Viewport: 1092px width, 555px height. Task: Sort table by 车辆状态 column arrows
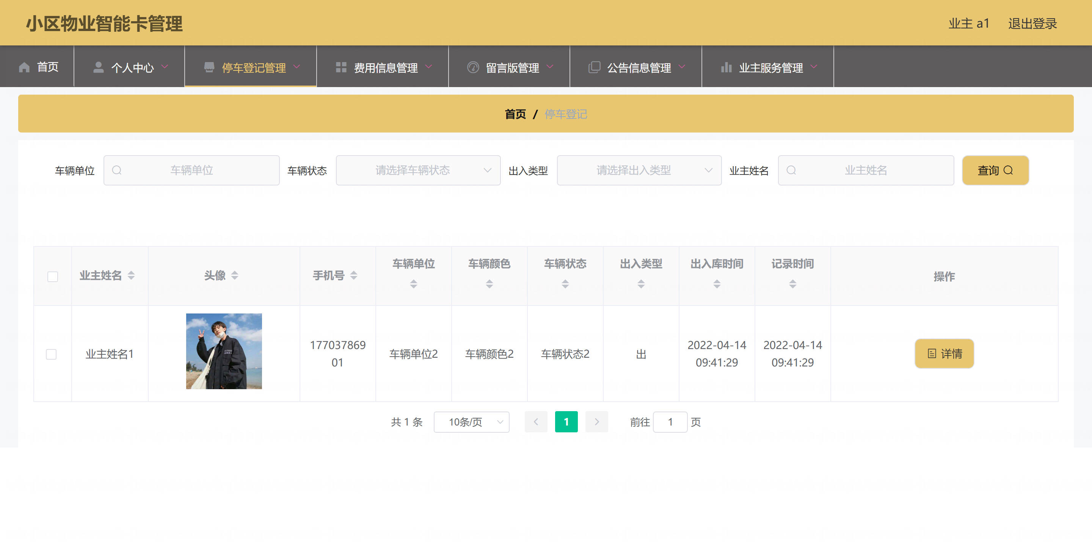coord(565,284)
